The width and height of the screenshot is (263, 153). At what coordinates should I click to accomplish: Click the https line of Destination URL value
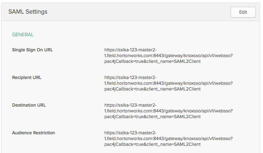pyautogui.click(x=130, y=105)
